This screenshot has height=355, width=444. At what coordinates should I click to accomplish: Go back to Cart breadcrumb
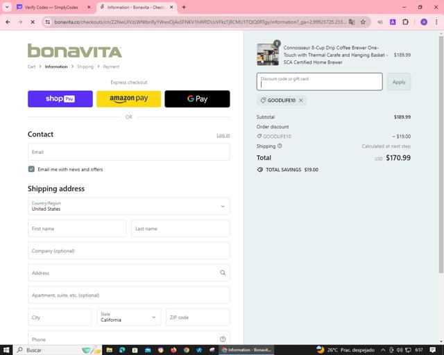31,67
